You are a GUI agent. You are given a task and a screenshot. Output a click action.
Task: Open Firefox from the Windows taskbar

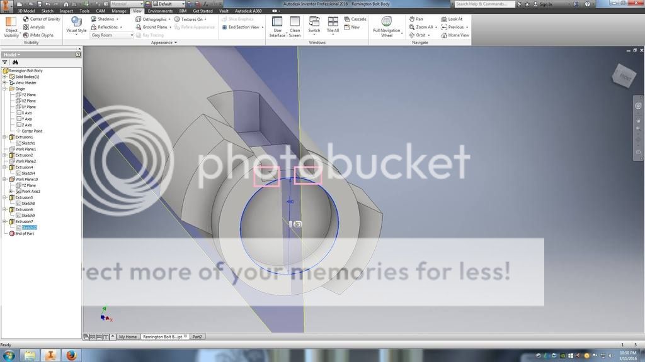coord(71,355)
